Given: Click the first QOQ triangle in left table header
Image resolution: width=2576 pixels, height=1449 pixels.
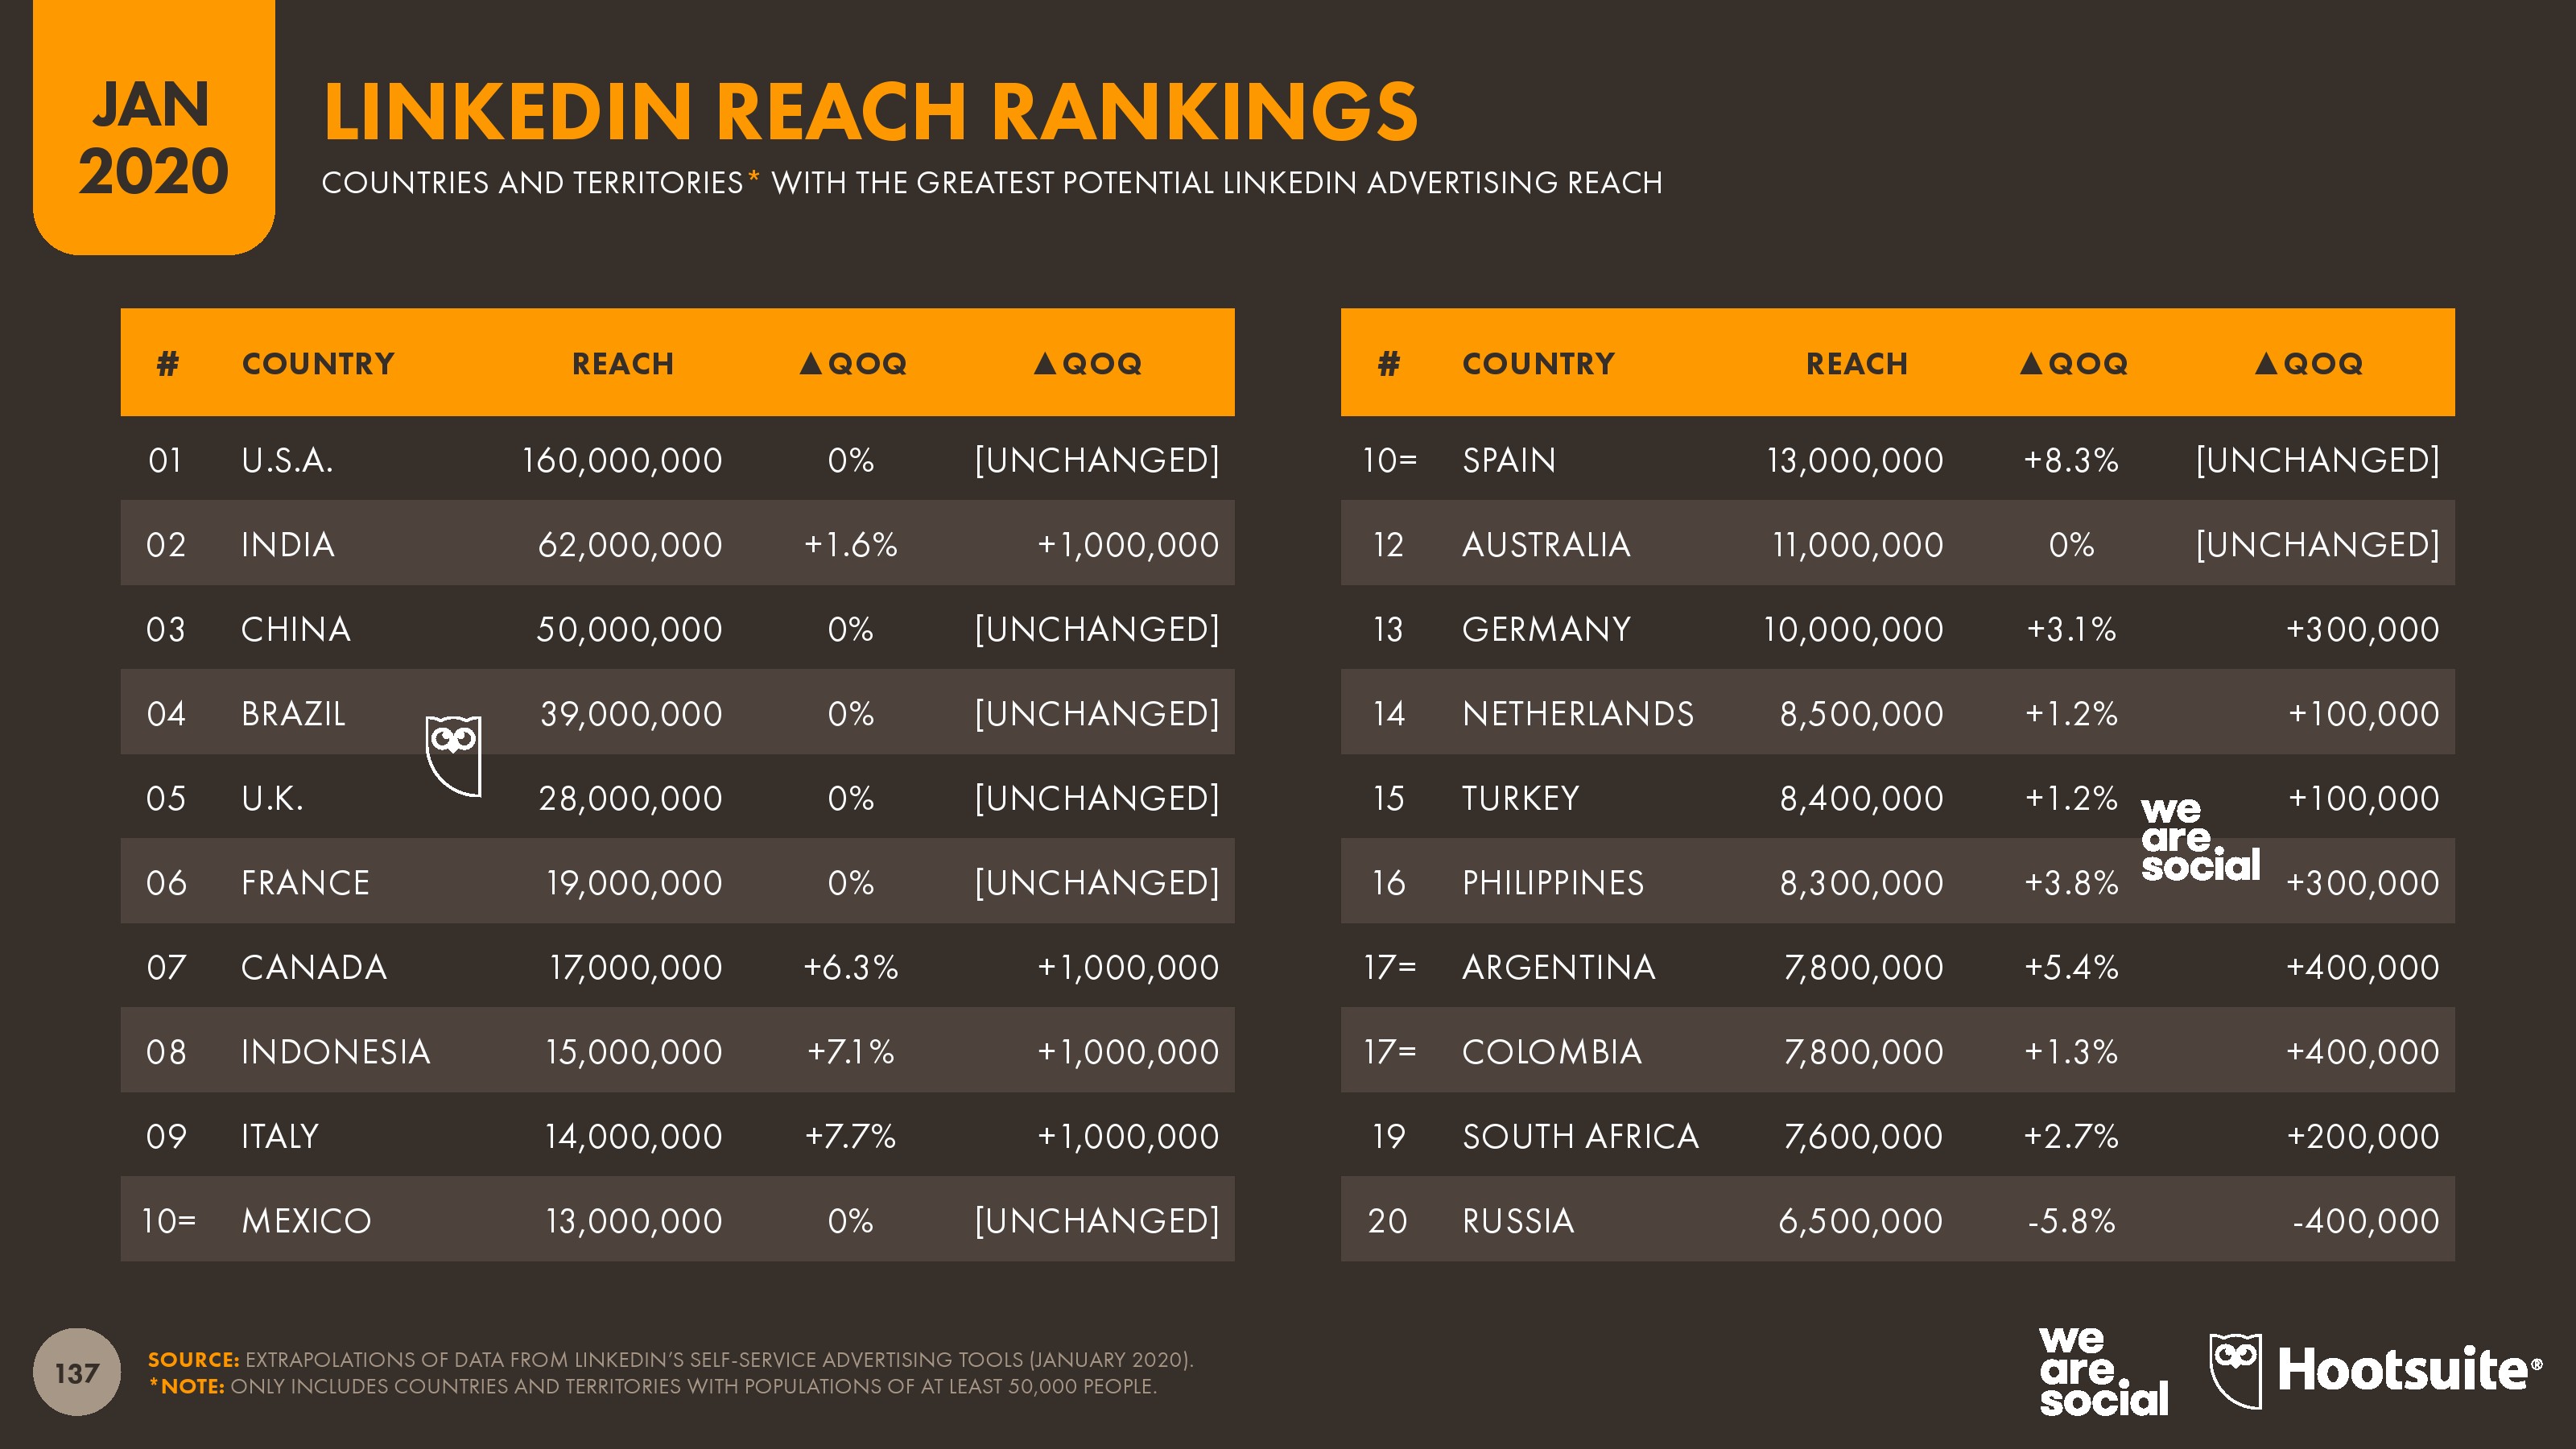Looking at the screenshot, I should (x=810, y=362).
